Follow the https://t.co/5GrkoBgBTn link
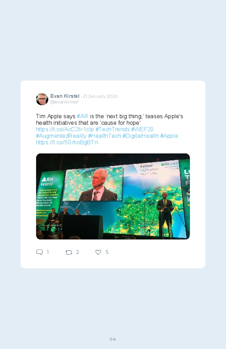Image resolution: width=226 pixels, height=349 pixels. [x=67, y=142]
